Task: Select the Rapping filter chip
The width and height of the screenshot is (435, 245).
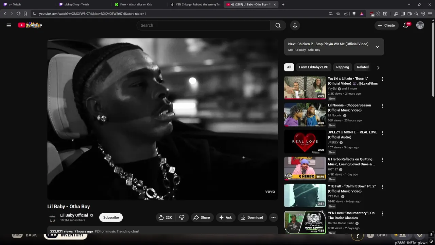Action: pyautogui.click(x=343, y=67)
